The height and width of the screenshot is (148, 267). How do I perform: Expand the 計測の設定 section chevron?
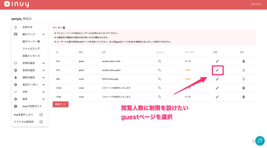pyautogui.click(x=43, y=63)
